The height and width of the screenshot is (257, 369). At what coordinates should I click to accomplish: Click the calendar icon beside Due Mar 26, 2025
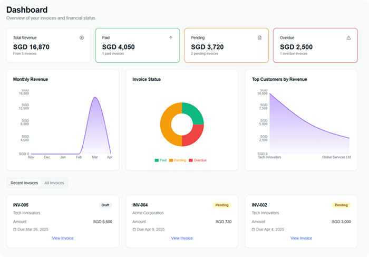[x=15, y=230]
